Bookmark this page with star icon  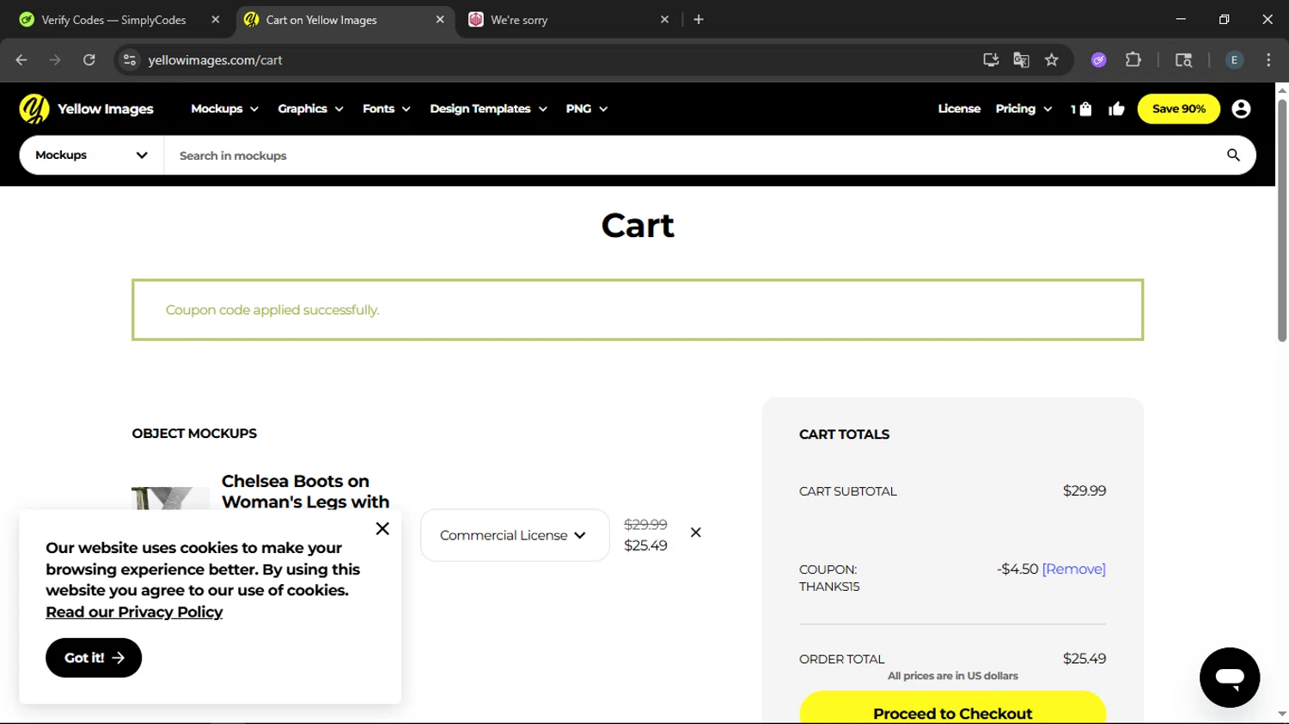[1052, 60]
